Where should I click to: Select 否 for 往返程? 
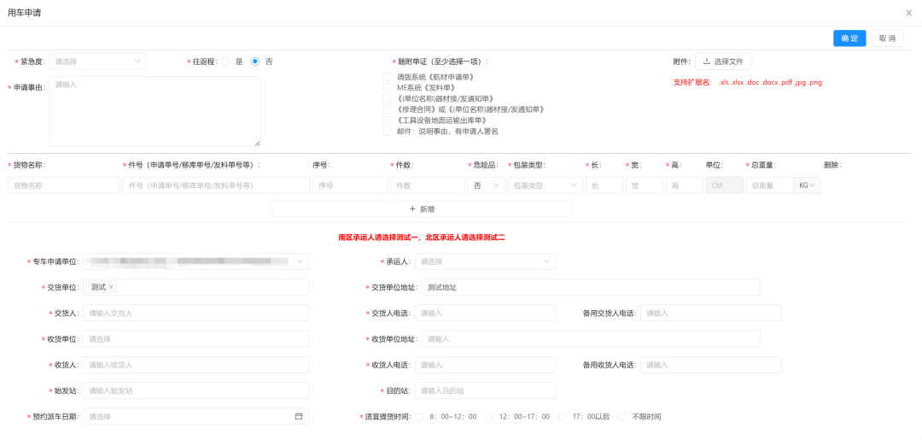tap(255, 62)
